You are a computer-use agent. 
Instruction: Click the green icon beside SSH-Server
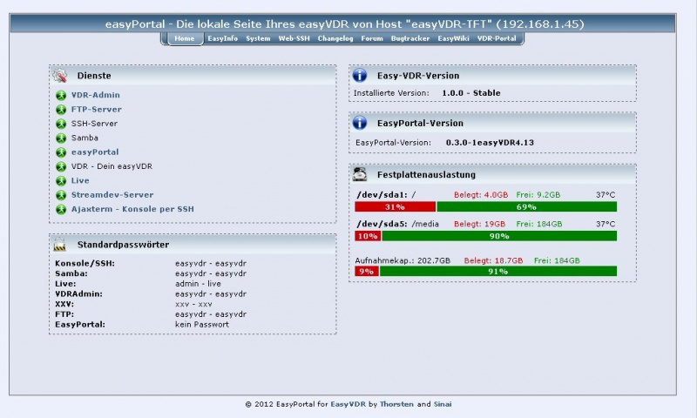(61, 124)
